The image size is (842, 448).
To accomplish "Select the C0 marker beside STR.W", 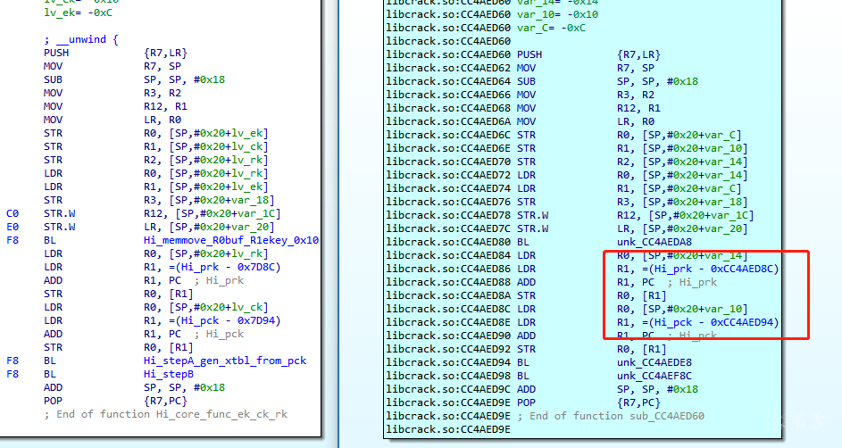I will tap(13, 213).
